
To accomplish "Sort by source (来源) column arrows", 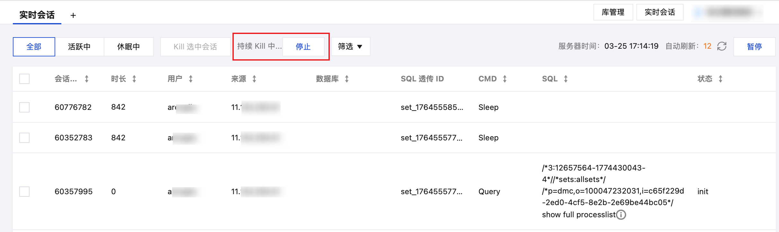I will point(254,79).
